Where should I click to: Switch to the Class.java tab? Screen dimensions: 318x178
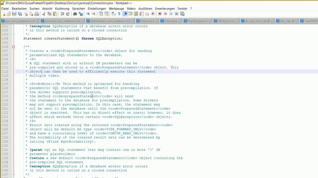[171, 21]
